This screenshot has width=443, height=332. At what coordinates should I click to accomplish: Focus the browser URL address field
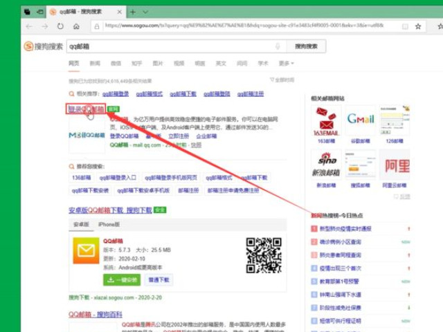(244, 26)
